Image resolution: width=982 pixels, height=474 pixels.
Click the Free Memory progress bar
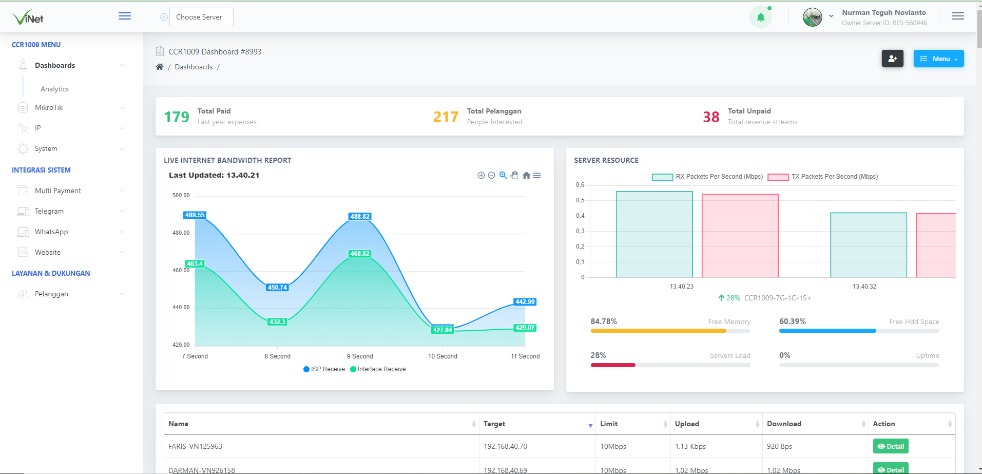click(x=670, y=331)
